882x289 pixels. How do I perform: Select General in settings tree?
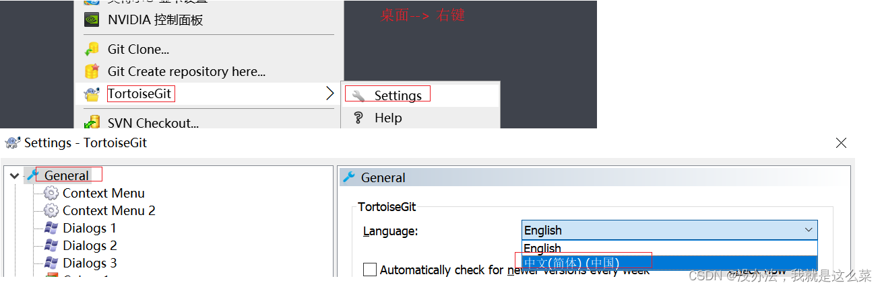[67, 175]
